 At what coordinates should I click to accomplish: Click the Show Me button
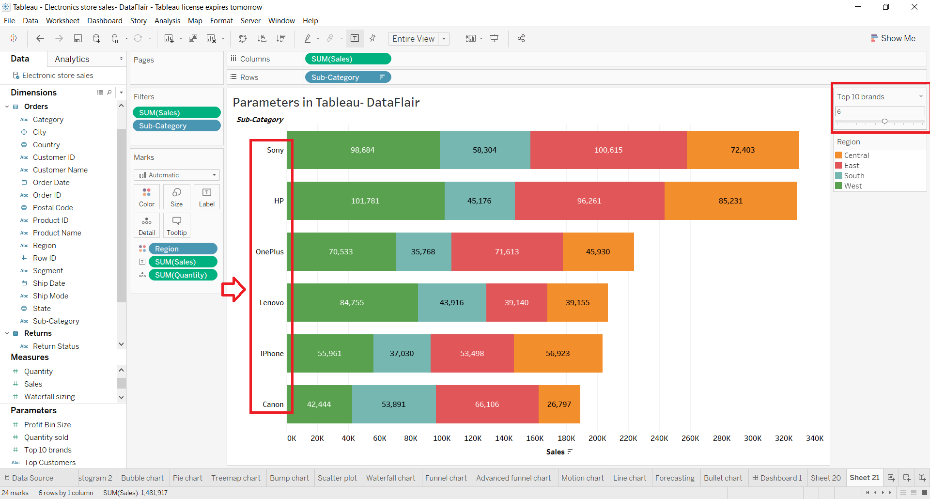[x=894, y=38]
